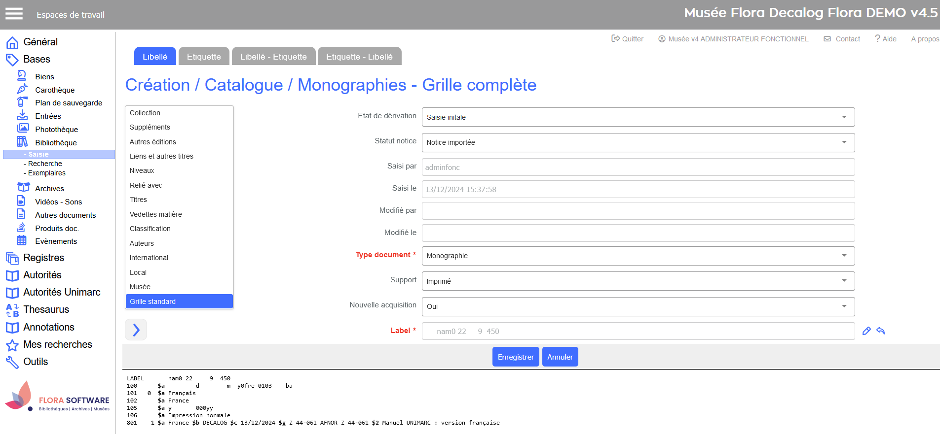Open the Statut notice dropdown
This screenshot has width=940, height=434.
638,142
